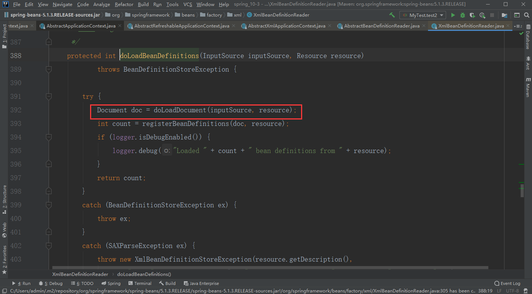Viewport: 532px width, 294px height.
Task: Open Project Structure icon in toolbar
Action: [x=504, y=15]
